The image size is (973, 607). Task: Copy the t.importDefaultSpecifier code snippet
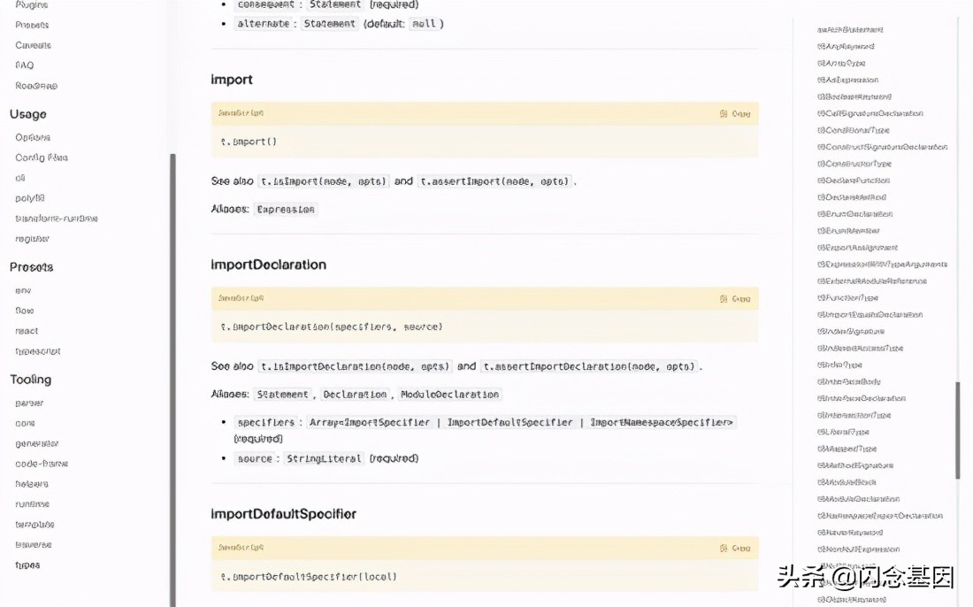735,548
